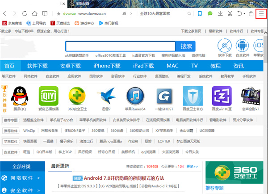Open the shopping bag toolbar icon

(x=251, y=13)
